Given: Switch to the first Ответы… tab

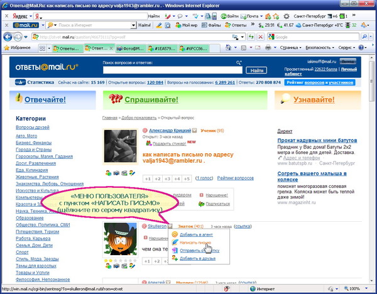Looking at the screenshot, I should tap(67, 48).
